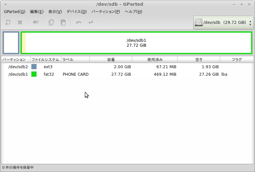Open the 編集(E) menu

click(37, 12)
